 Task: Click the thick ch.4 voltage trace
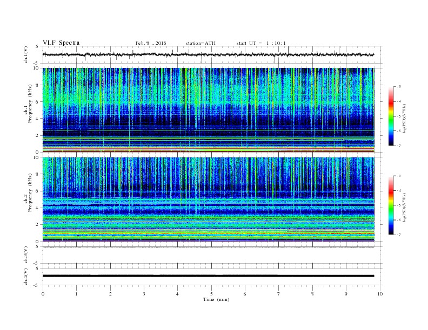coord(208,276)
